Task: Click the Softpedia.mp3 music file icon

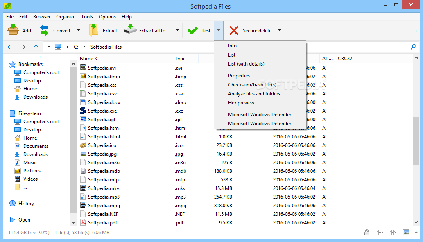Action: pyautogui.click(x=83, y=197)
